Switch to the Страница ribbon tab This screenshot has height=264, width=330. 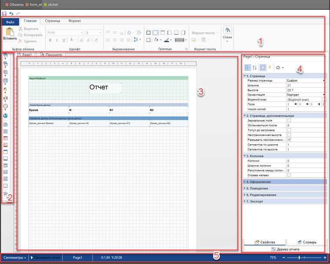(x=52, y=21)
